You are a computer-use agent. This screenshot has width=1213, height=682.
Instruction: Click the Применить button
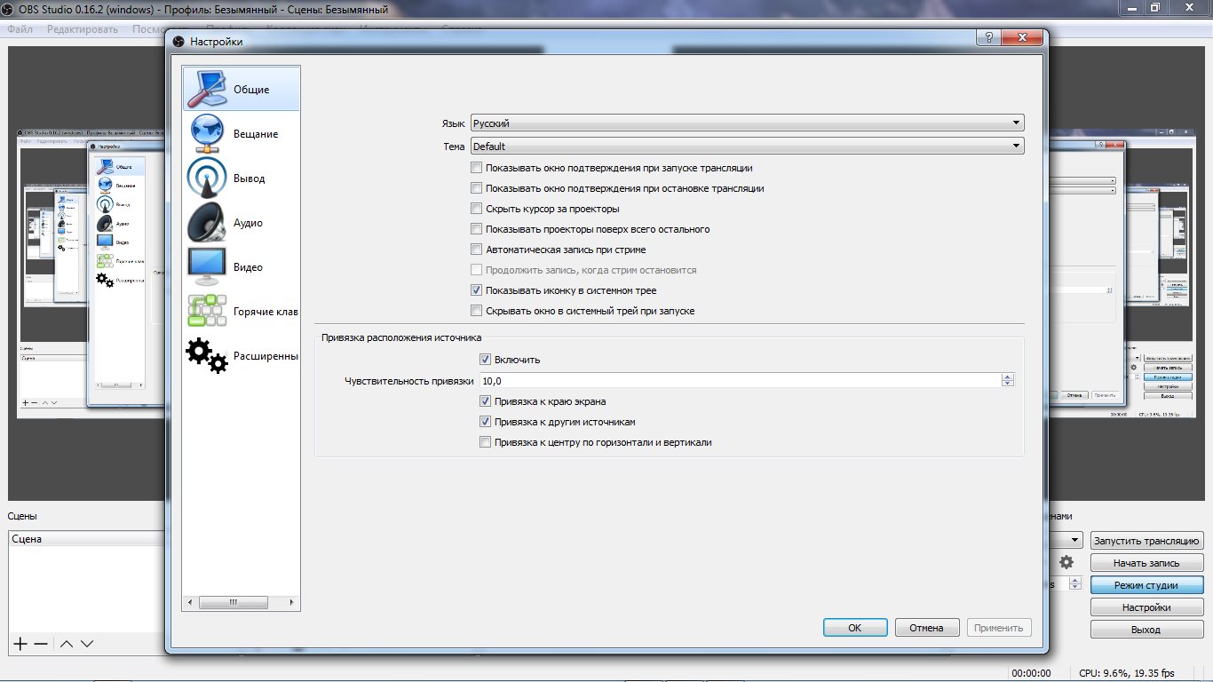[x=999, y=627]
